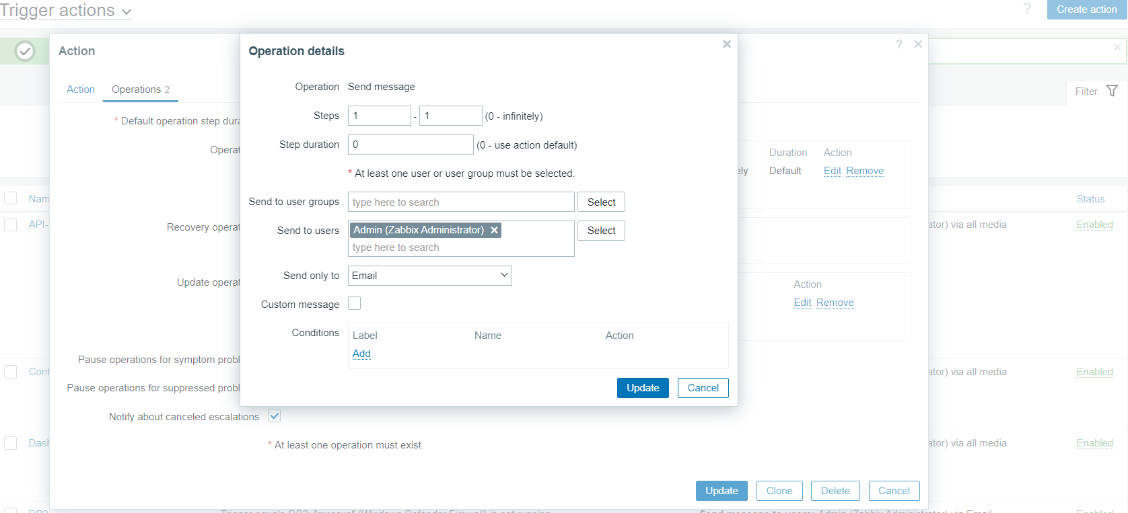Open help icon in Action dialog
Screen dimensions: 1128x513
(898, 44)
